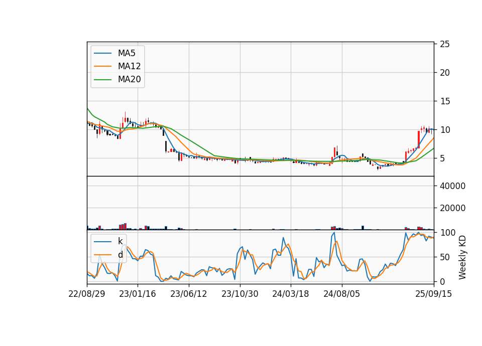Click the blue MA5 legend line sample
The image size is (482, 346).
[102, 53]
